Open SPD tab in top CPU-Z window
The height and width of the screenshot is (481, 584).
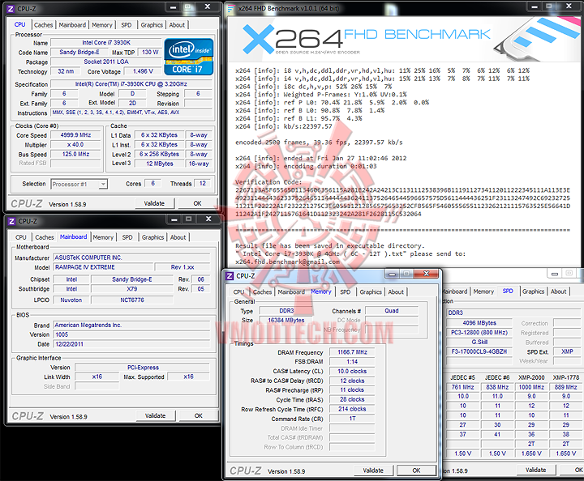[x=127, y=25]
